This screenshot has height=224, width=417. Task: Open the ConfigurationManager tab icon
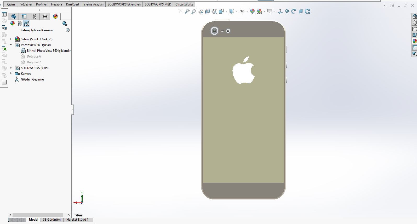(35, 16)
